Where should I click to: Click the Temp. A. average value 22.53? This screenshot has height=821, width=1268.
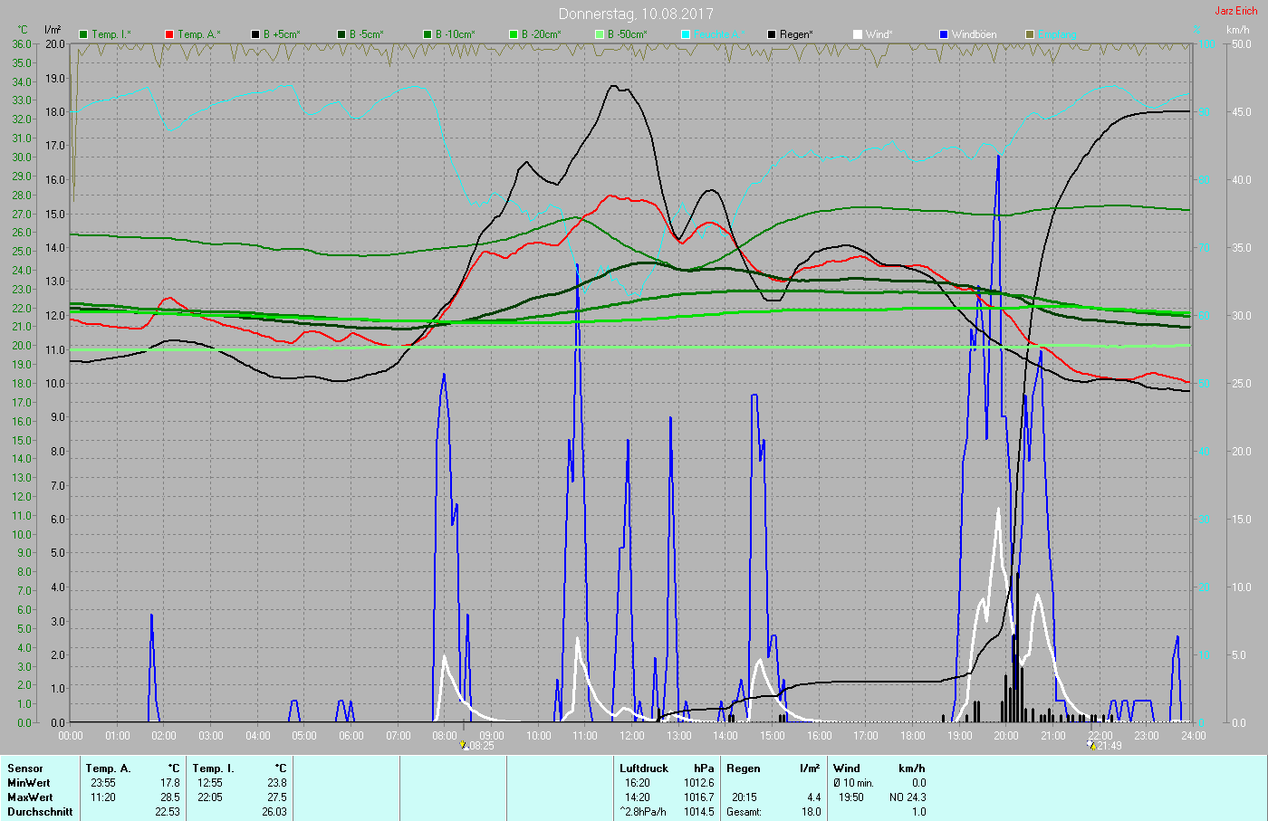[x=168, y=812]
